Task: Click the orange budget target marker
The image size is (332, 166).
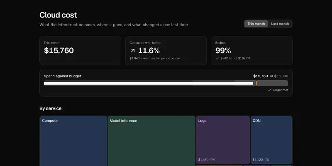Action: [256, 83]
